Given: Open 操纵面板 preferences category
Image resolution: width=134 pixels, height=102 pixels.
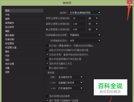Looking at the screenshot, I should (24, 35).
